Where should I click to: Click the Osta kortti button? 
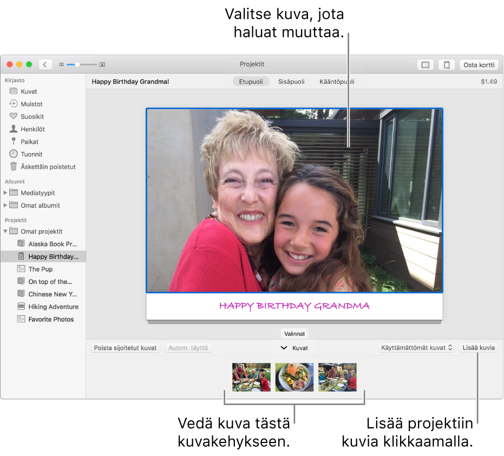coord(479,65)
